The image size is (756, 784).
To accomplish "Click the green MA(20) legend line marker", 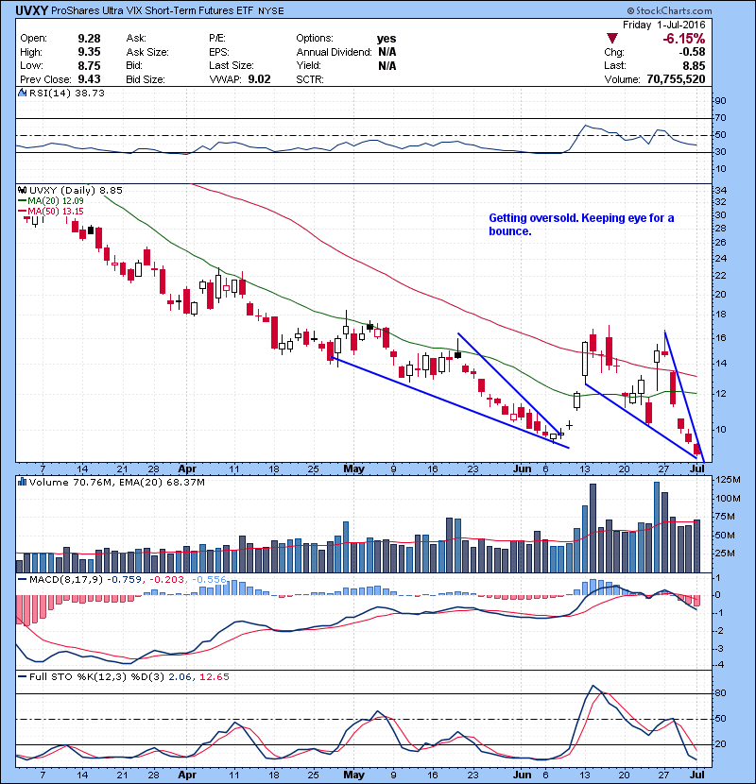I will click(22, 201).
